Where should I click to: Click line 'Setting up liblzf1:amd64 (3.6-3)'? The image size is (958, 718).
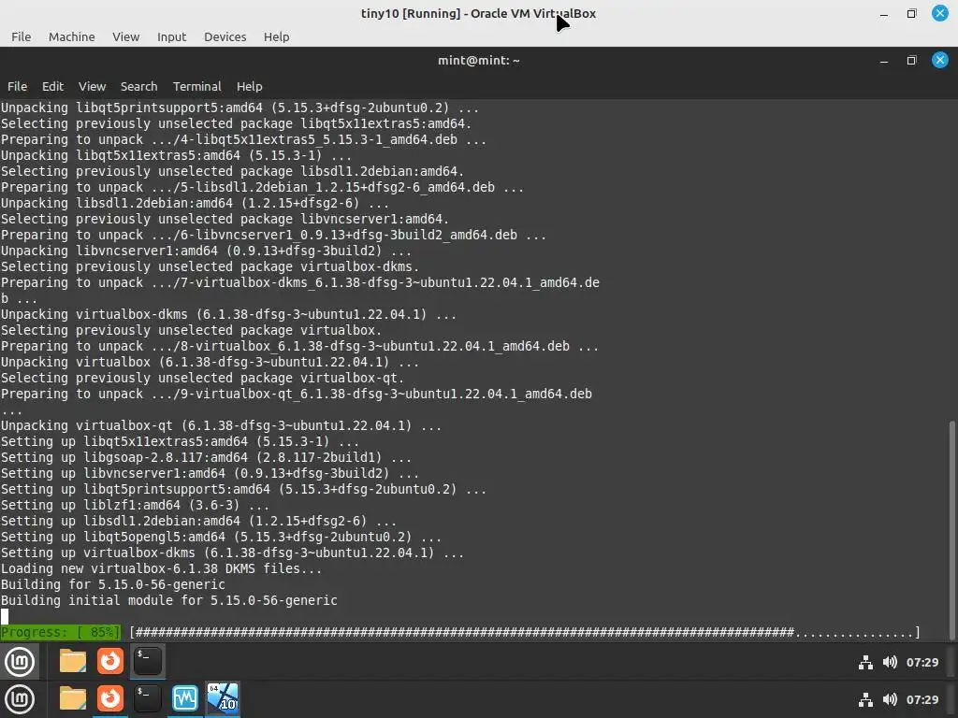(x=135, y=505)
